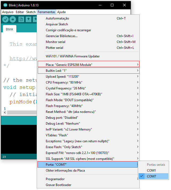Expand the Flash Frequency 40MHz submenu
Screen dimensions: 171x190
click(88, 106)
